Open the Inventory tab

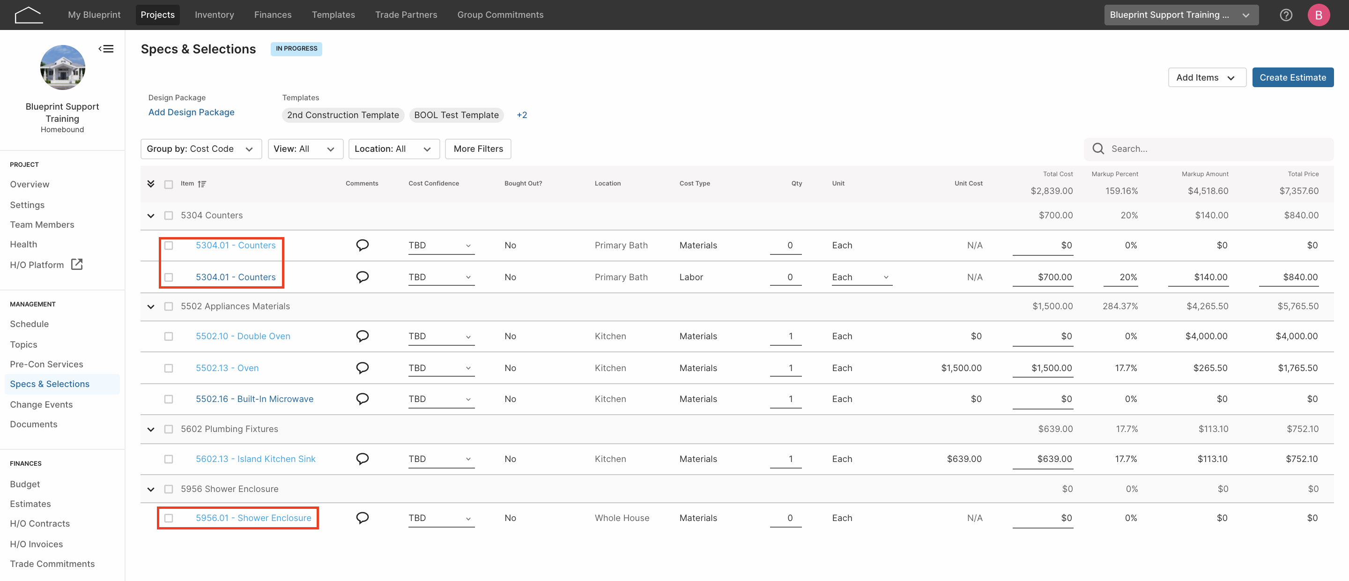click(214, 15)
